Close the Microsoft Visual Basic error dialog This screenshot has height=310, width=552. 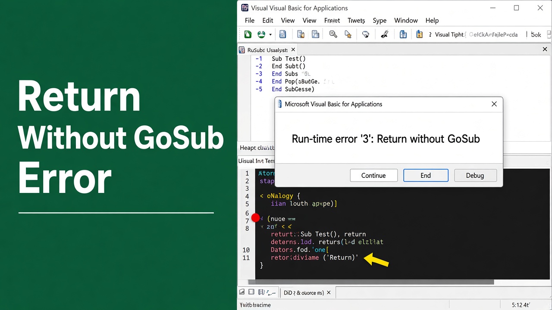click(494, 104)
